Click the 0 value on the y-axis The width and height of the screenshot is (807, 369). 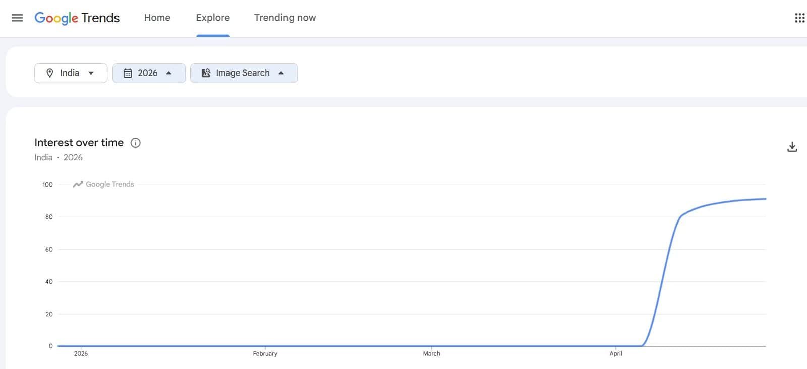click(50, 346)
